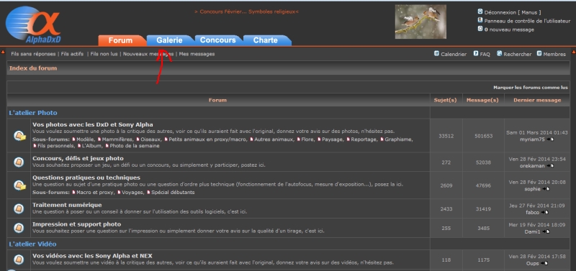
Task: Click last-post arrow icon next to sophie
Action: 546,189
